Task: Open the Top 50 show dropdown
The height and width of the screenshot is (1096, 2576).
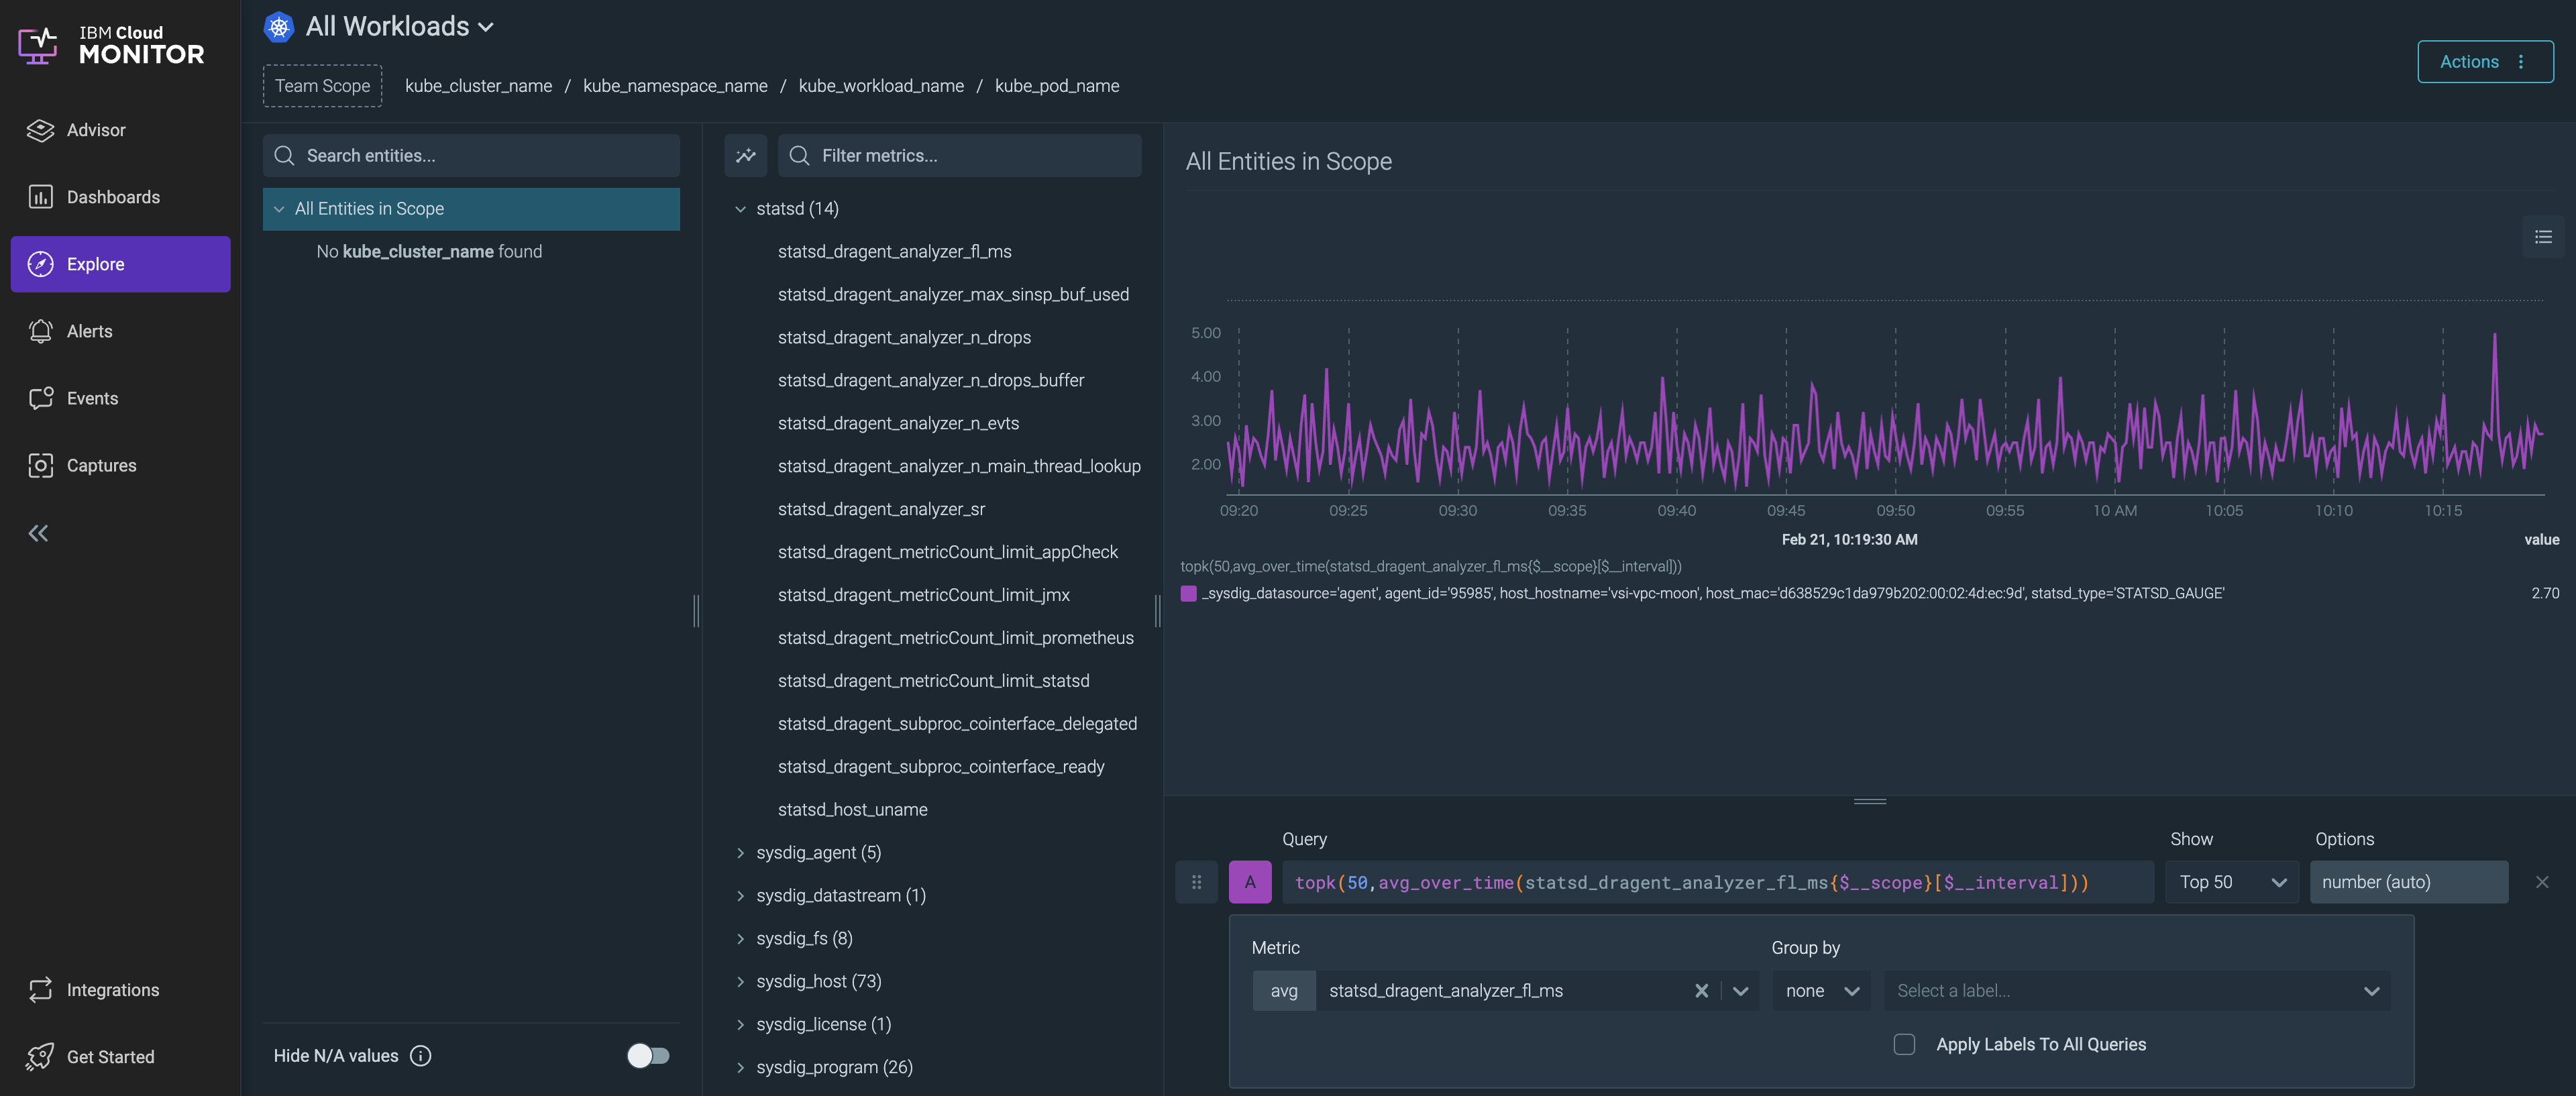Action: (x=2231, y=882)
